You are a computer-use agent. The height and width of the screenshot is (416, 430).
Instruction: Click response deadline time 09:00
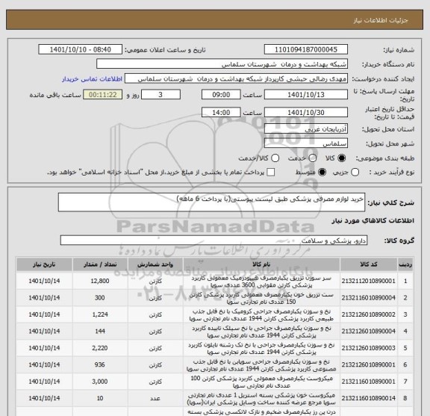[221, 95]
